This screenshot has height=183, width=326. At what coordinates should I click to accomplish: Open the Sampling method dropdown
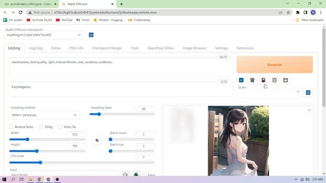coord(44,115)
